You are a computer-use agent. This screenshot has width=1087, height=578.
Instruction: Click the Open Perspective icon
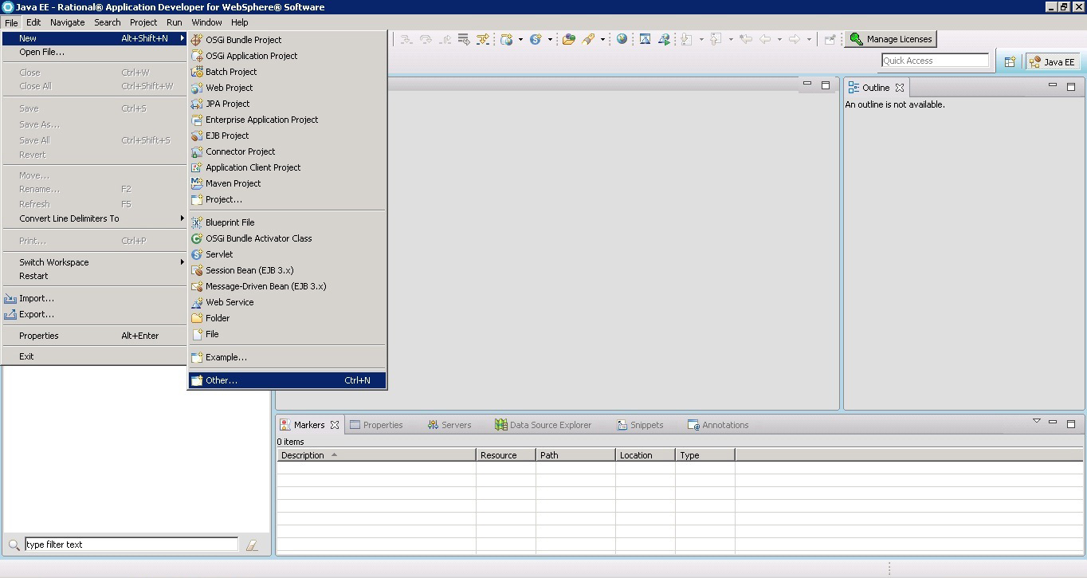(x=1010, y=61)
